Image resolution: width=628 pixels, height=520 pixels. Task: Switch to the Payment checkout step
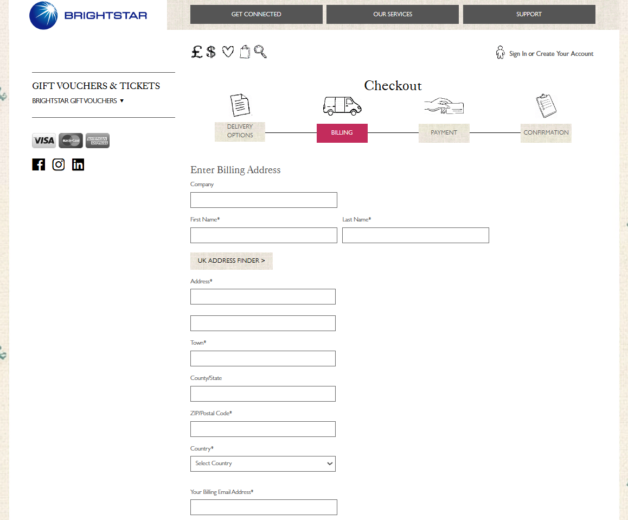[444, 132]
